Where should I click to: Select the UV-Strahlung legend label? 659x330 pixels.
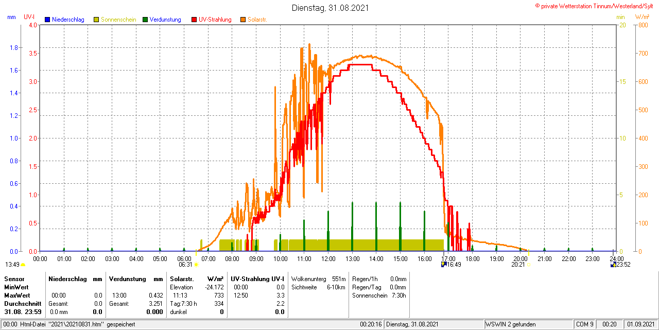coord(215,20)
